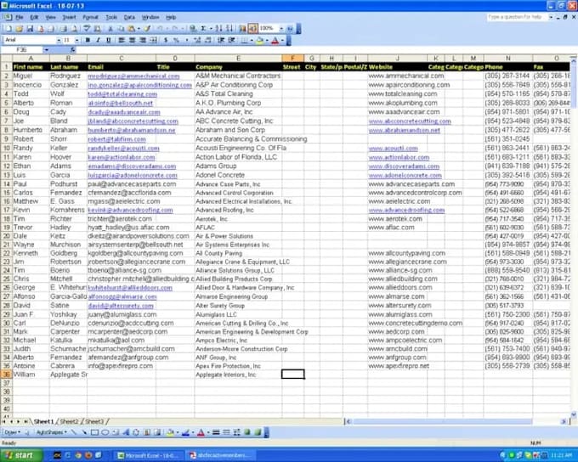Expand formatting toolbar Font Color dropdown arrow
This screenshot has width=578, height=462.
pyautogui.click(x=282, y=40)
